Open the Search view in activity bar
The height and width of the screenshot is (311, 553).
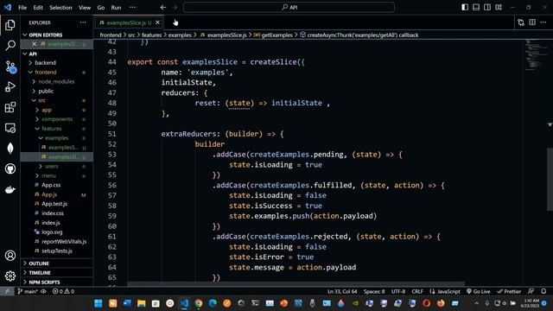coord(10,45)
